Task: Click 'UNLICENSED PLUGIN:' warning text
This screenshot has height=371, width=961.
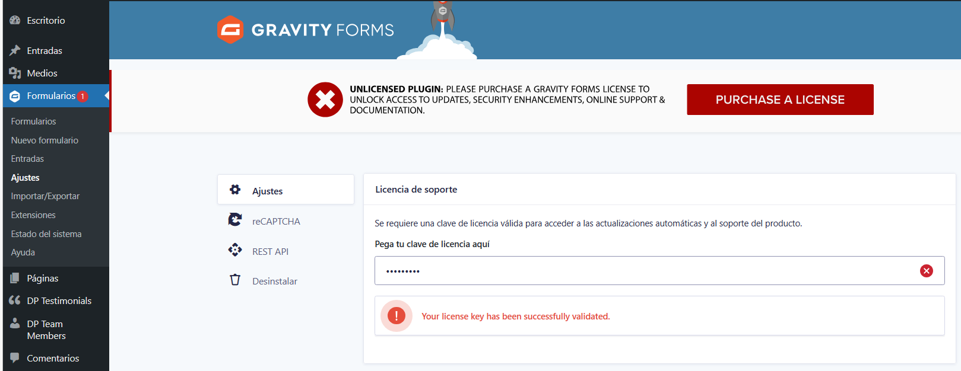Action: [x=397, y=89]
